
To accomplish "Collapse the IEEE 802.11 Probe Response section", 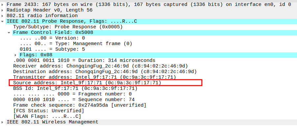I will (x=3, y=21).
